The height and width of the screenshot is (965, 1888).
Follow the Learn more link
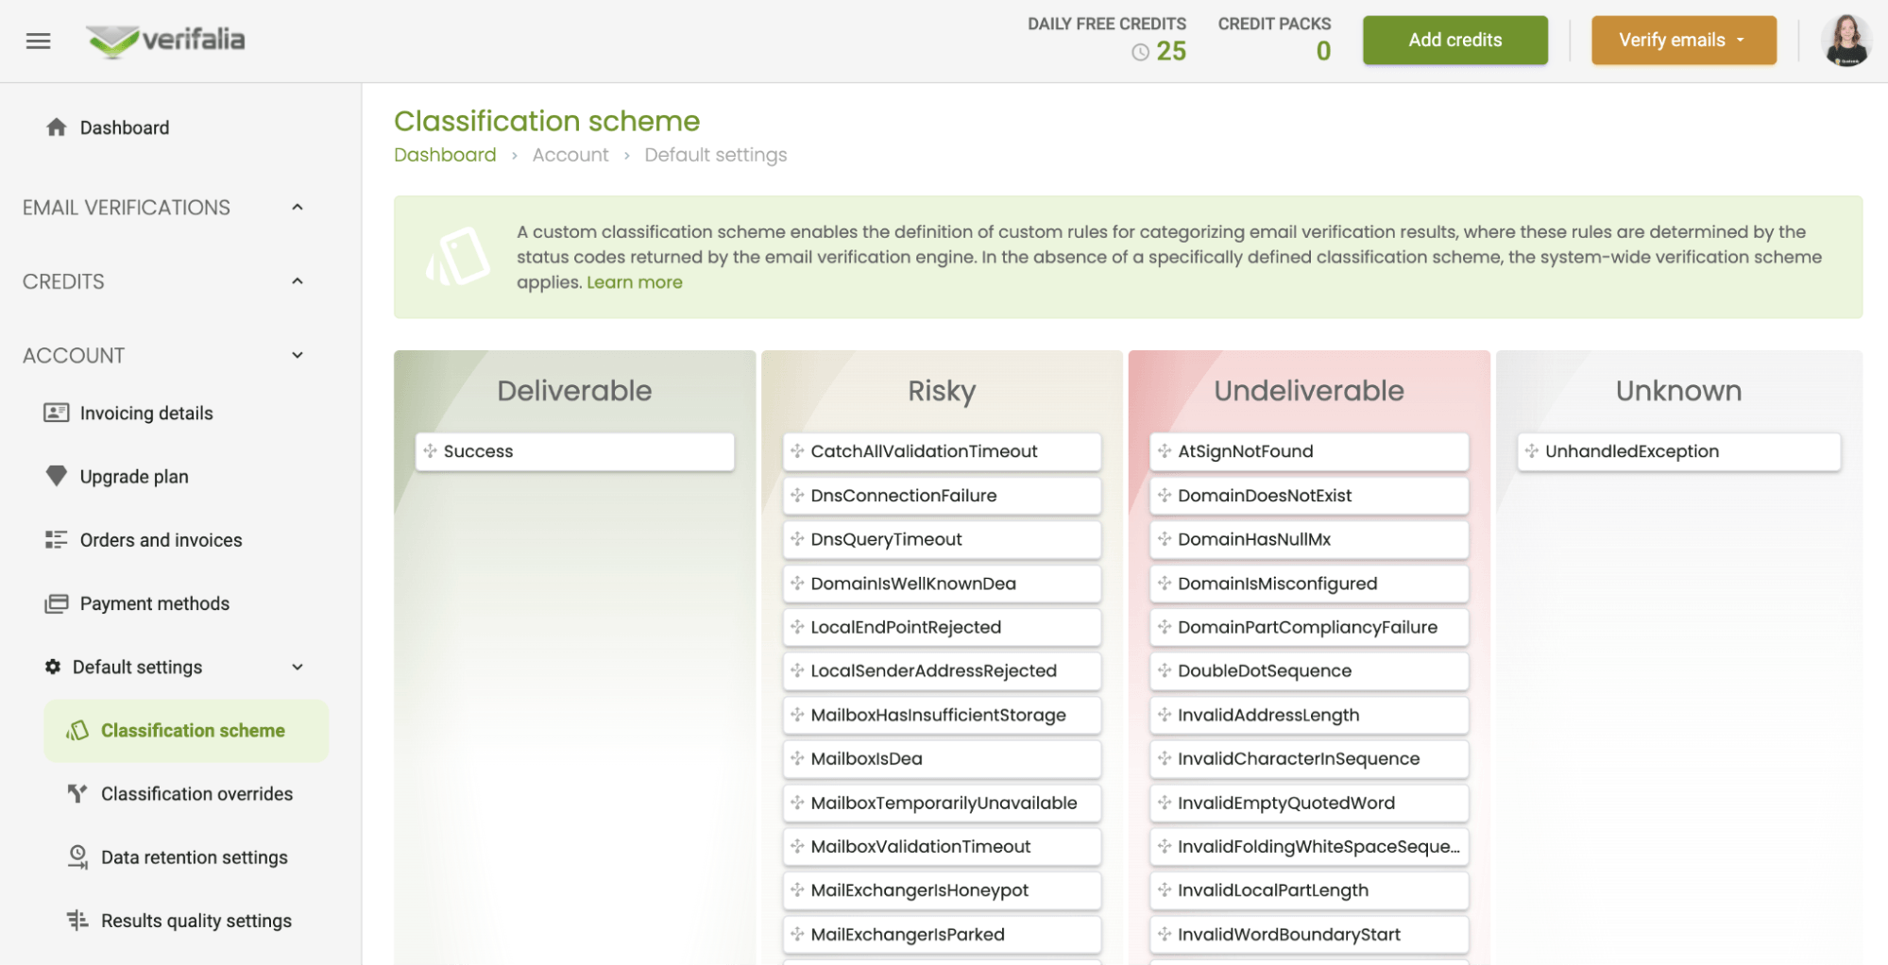[634, 282]
